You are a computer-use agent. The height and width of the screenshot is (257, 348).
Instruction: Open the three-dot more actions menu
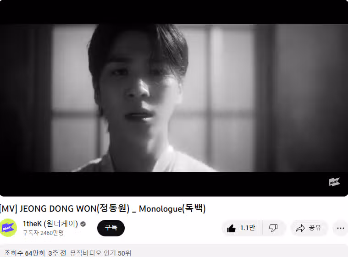341,228
